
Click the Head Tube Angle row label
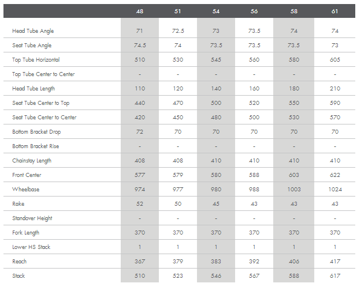click(33, 31)
